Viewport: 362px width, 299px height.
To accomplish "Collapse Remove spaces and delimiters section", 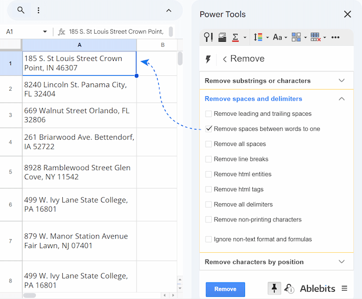I will point(276,99).
